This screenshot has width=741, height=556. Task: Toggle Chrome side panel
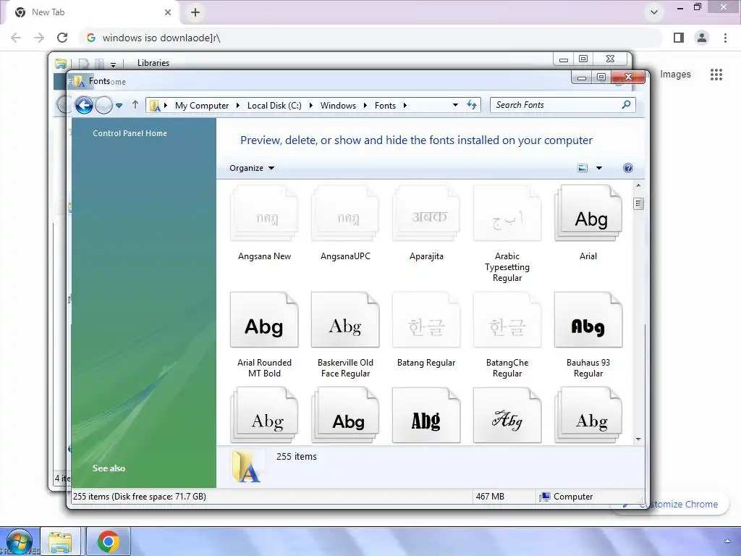pyautogui.click(x=679, y=38)
